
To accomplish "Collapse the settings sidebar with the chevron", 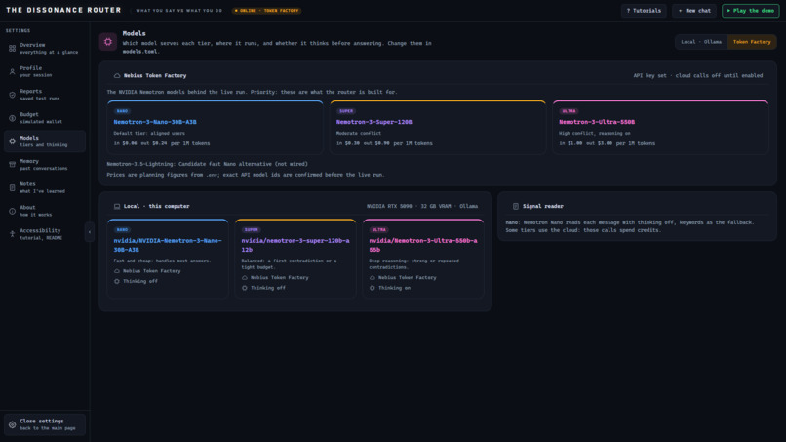I will click(90, 232).
